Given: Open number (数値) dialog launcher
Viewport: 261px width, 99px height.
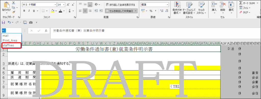Looking at the screenshot, I should coord(169,17).
